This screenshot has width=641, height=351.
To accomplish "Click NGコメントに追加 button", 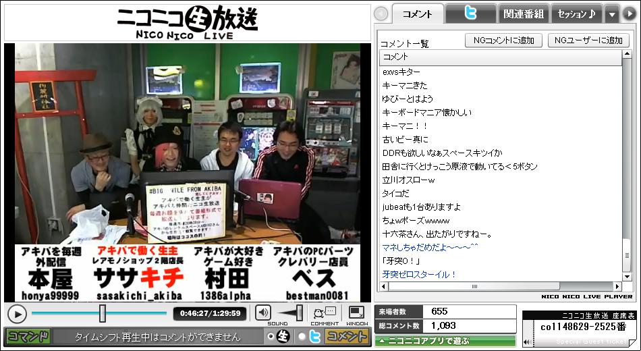I will pyautogui.click(x=503, y=40).
